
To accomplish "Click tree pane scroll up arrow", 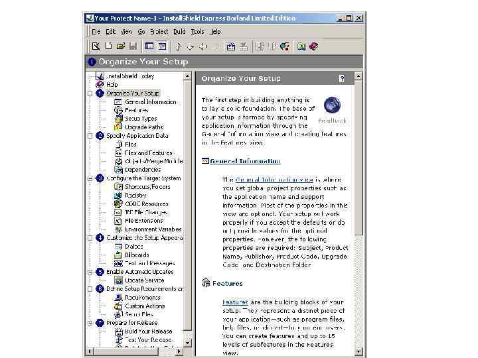I will coord(187,76).
